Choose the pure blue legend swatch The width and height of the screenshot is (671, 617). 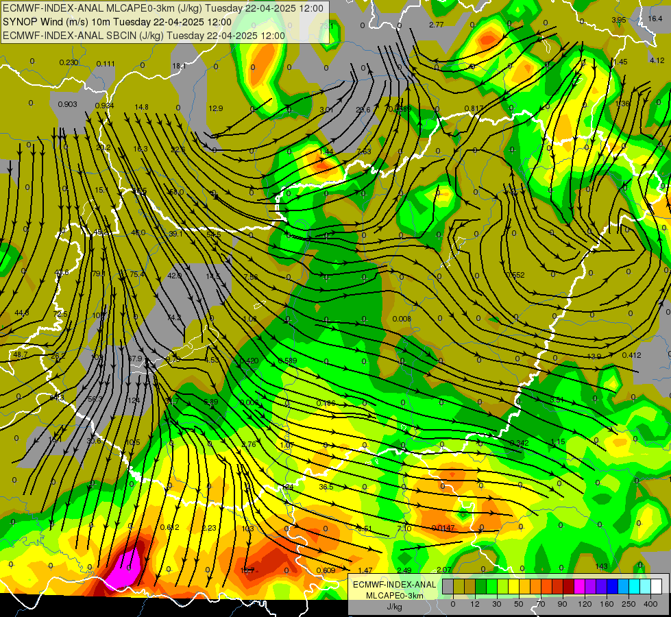point(613,586)
